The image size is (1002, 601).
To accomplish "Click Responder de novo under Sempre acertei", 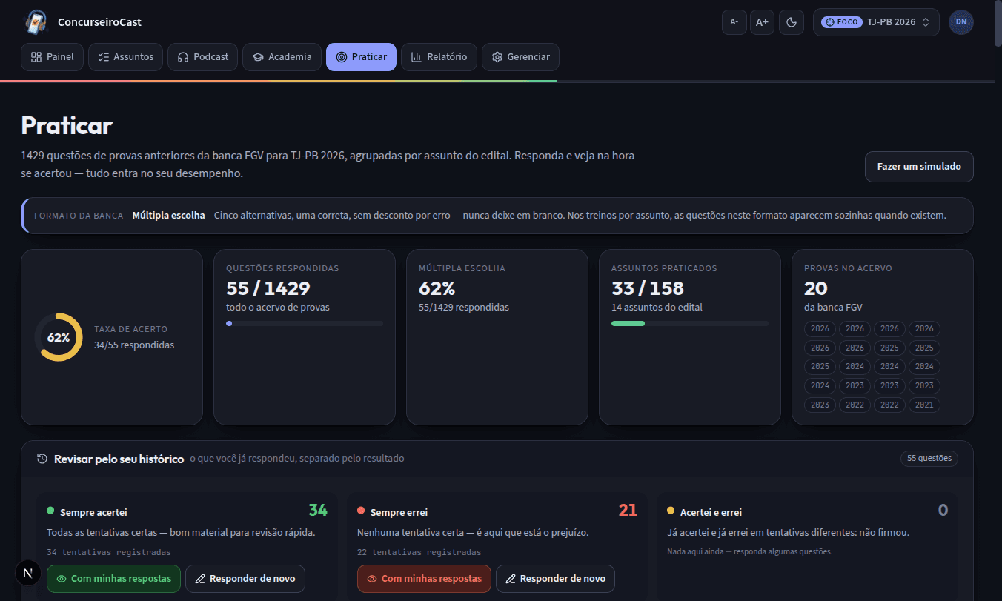I will (245, 579).
